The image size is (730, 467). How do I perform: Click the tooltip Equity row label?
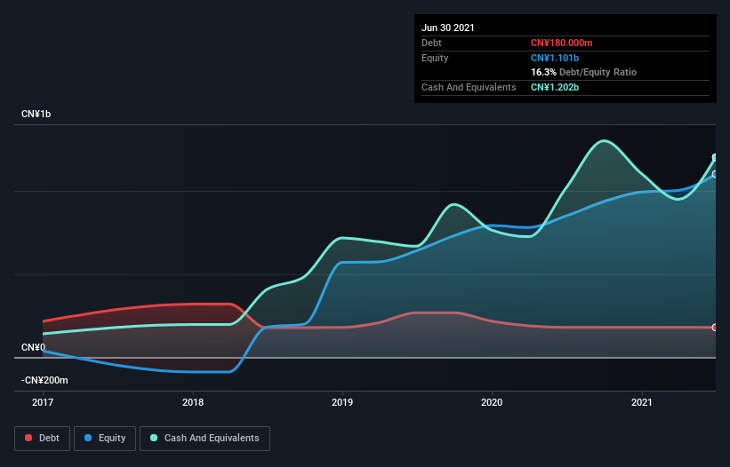pyautogui.click(x=435, y=58)
